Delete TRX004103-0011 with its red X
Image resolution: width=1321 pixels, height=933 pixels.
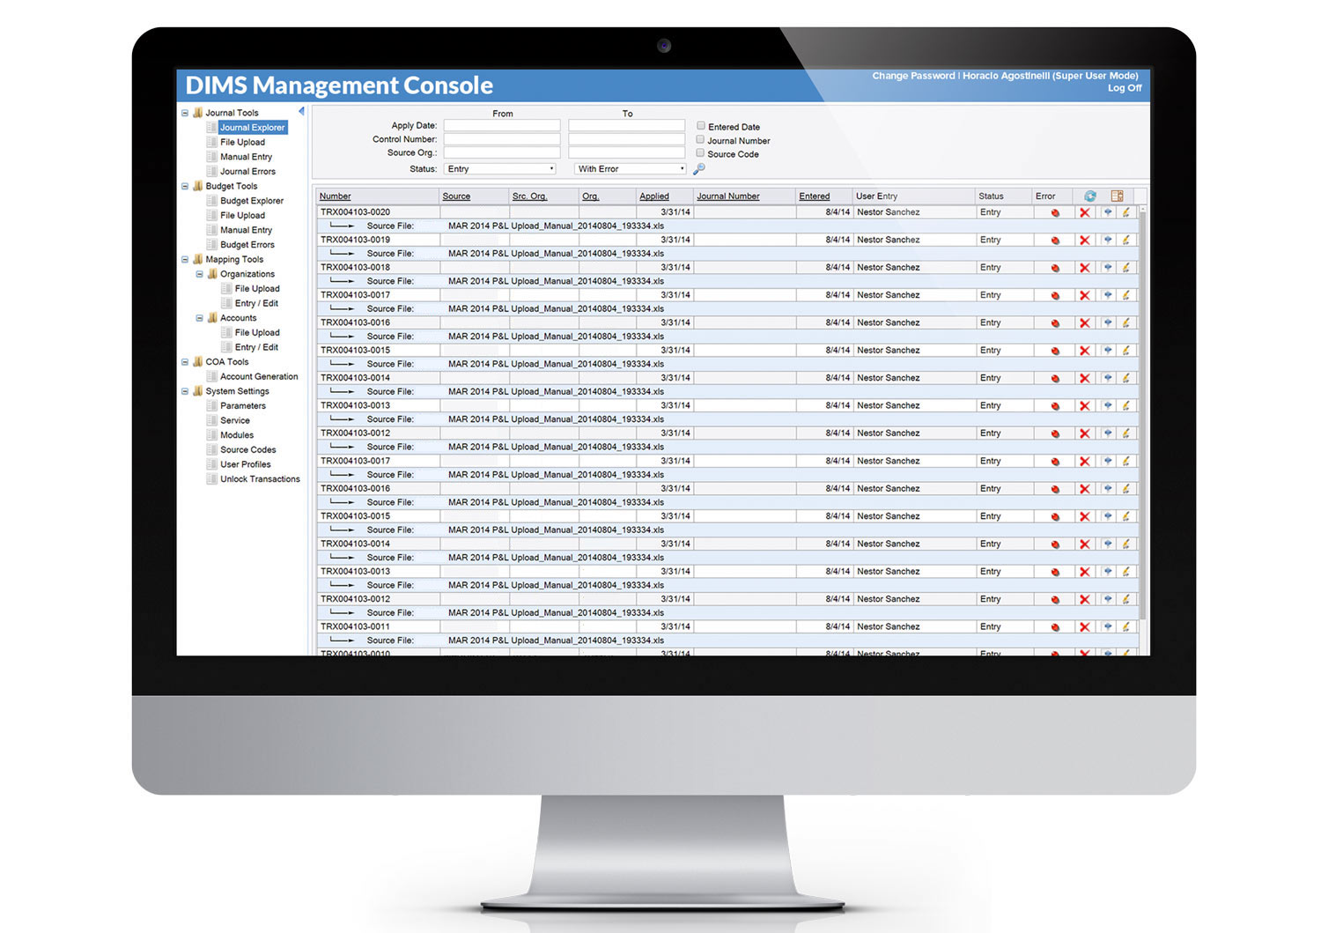(x=1085, y=627)
